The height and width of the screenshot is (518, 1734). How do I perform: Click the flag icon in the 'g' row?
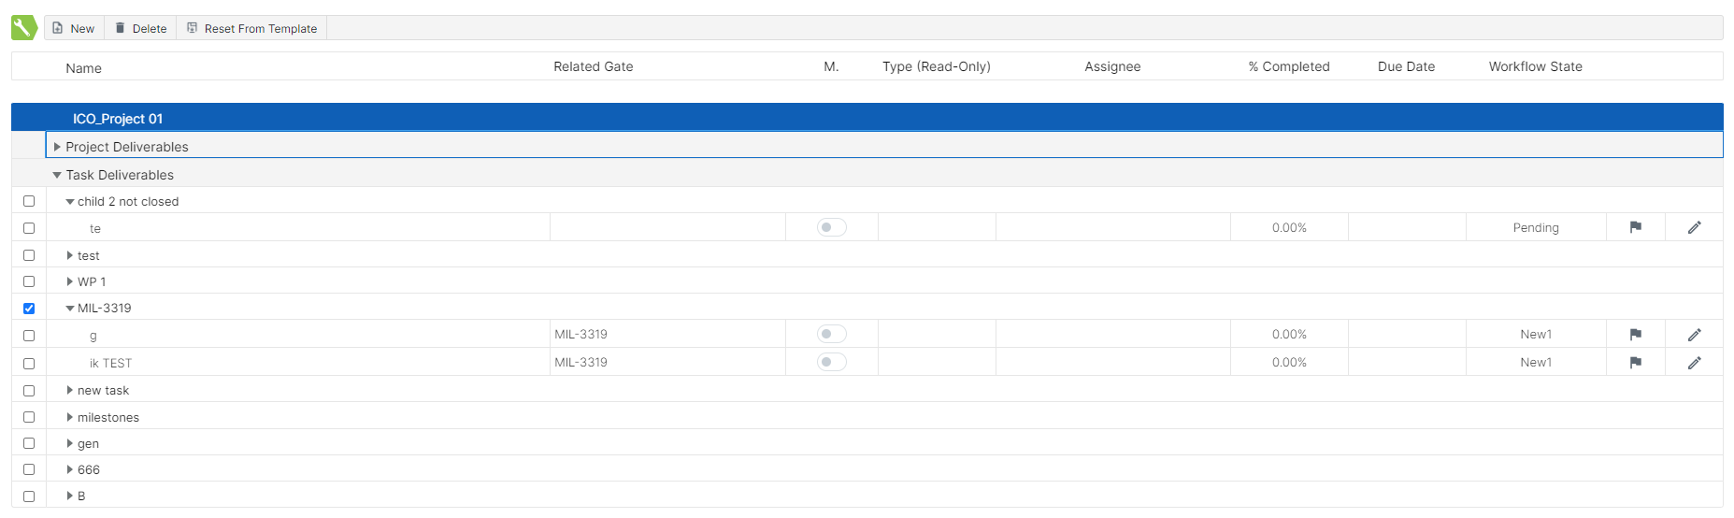(x=1635, y=334)
